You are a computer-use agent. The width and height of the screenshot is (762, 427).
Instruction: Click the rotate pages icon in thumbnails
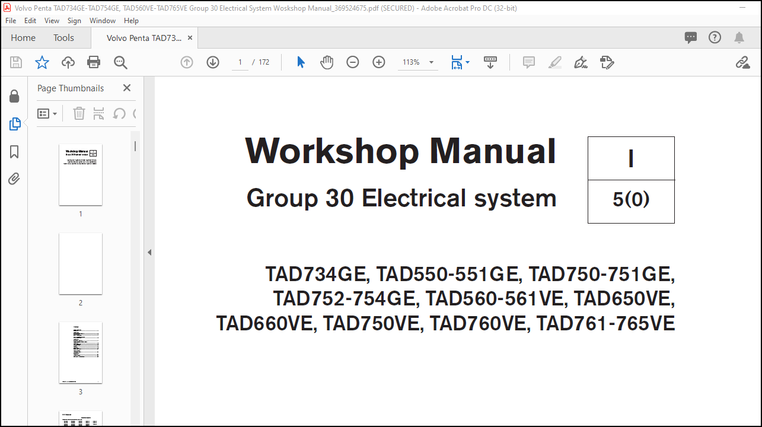pos(119,113)
